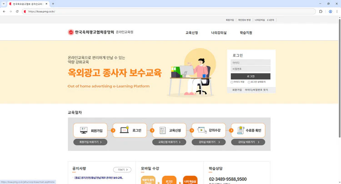
Task: Click the browser address bar URL
Action: 42,11
